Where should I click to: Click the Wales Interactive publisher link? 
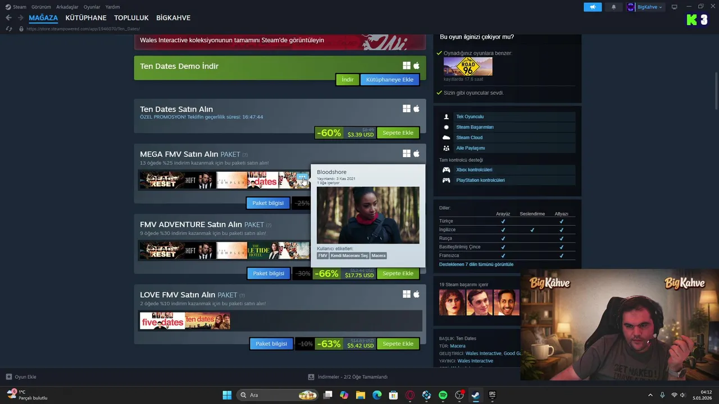click(475, 361)
